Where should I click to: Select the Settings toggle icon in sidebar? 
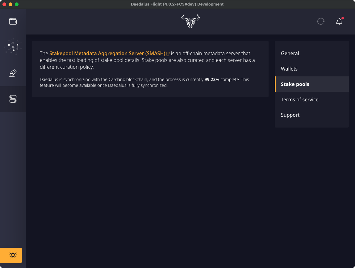pyautogui.click(x=13, y=99)
